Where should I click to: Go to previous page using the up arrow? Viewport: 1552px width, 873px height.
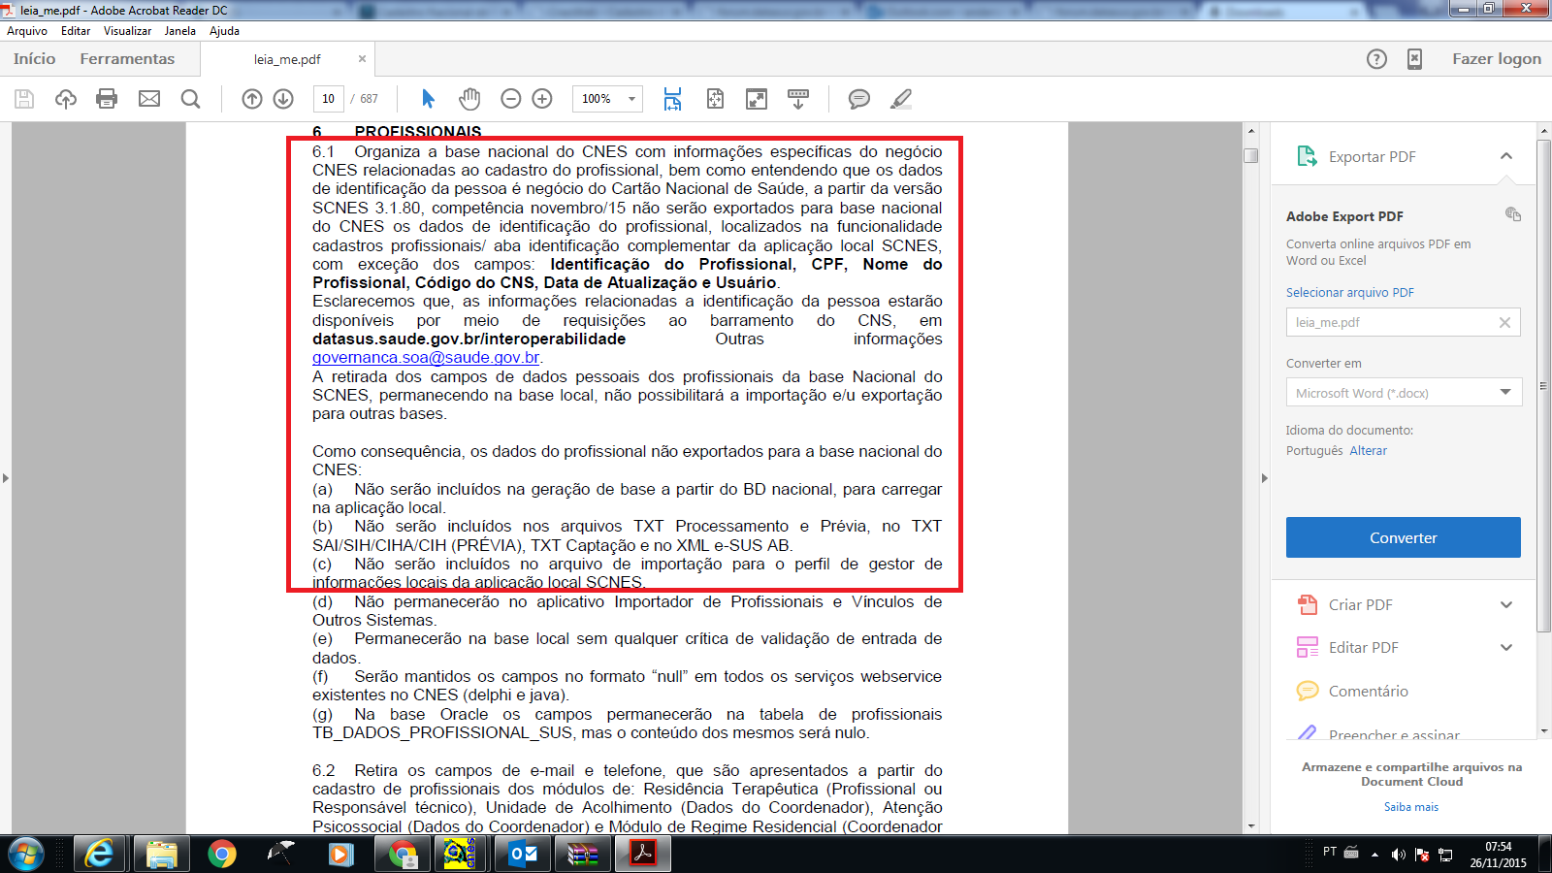point(250,98)
